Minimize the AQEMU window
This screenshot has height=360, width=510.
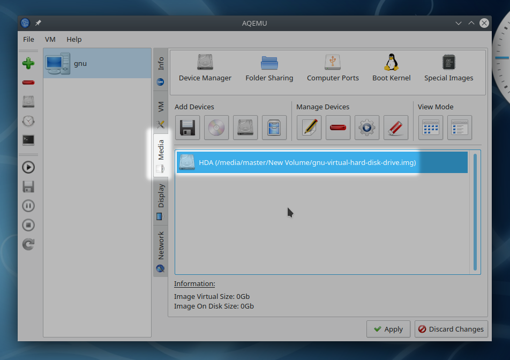click(x=459, y=23)
